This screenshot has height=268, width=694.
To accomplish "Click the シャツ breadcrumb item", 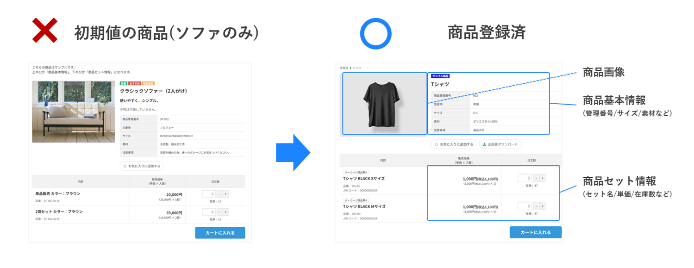I will click(x=357, y=68).
